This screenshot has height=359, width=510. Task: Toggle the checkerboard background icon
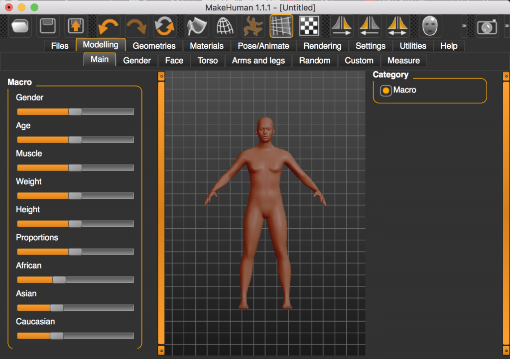click(309, 27)
